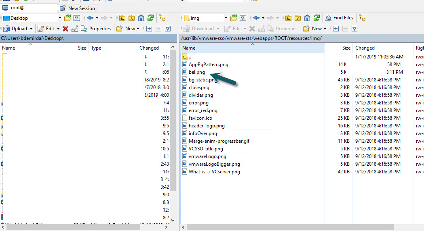Select the bel.png file in remote list
The height and width of the screenshot is (231, 424).
pos(197,72)
